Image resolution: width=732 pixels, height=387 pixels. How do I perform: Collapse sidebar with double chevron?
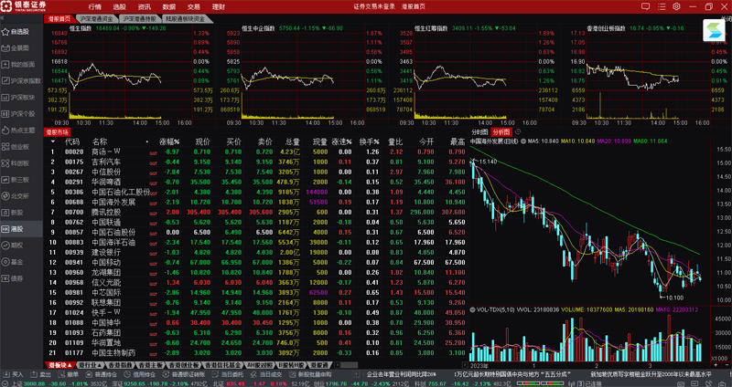pyautogui.click(x=3, y=17)
